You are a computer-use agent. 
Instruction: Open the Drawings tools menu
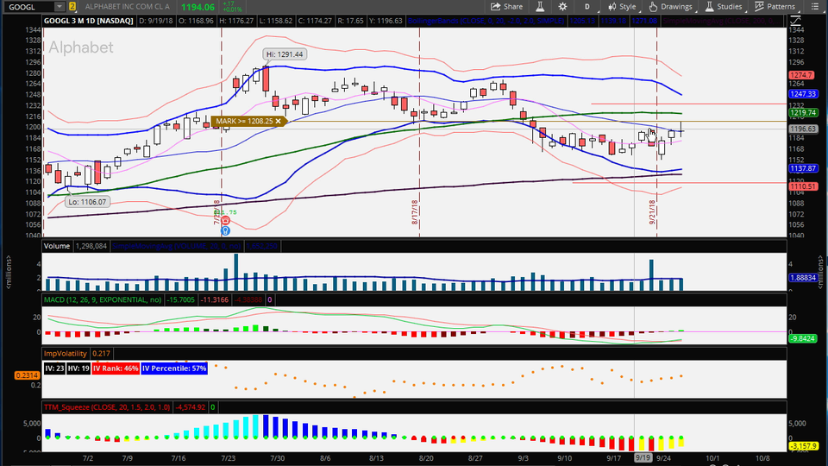pos(670,6)
